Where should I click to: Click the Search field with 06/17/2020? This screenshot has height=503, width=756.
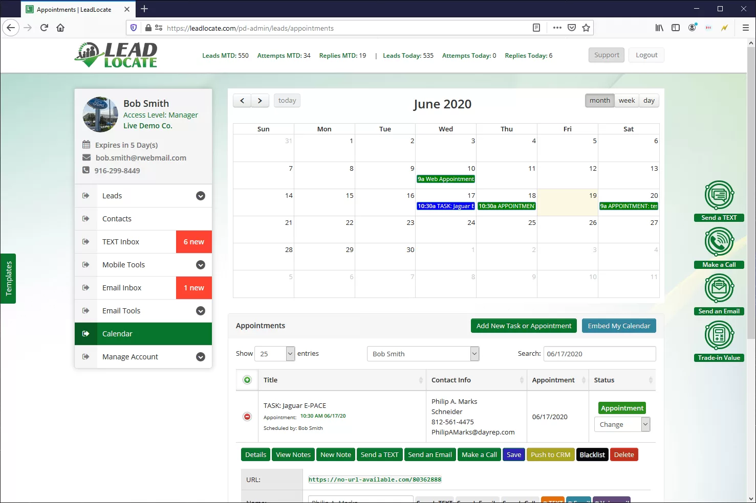click(599, 354)
